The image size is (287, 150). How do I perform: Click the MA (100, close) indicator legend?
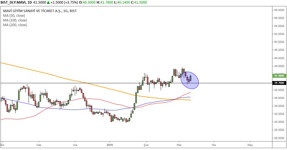(15, 20)
